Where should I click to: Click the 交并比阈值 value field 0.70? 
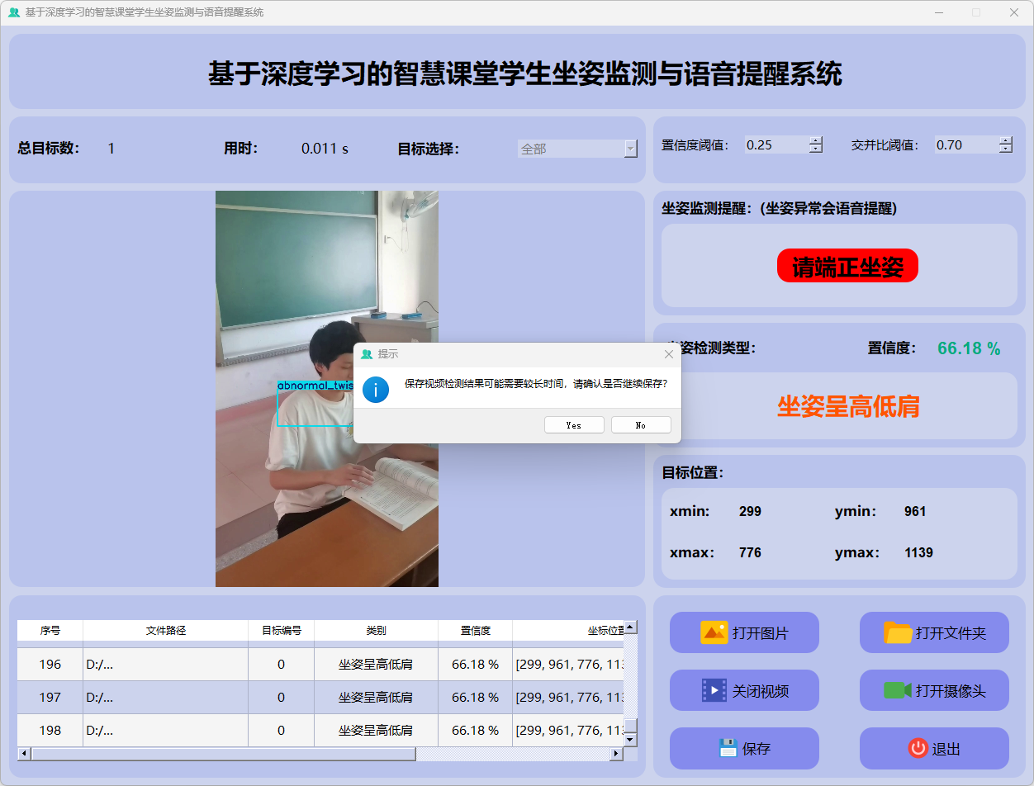pyautogui.click(x=965, y=145)
